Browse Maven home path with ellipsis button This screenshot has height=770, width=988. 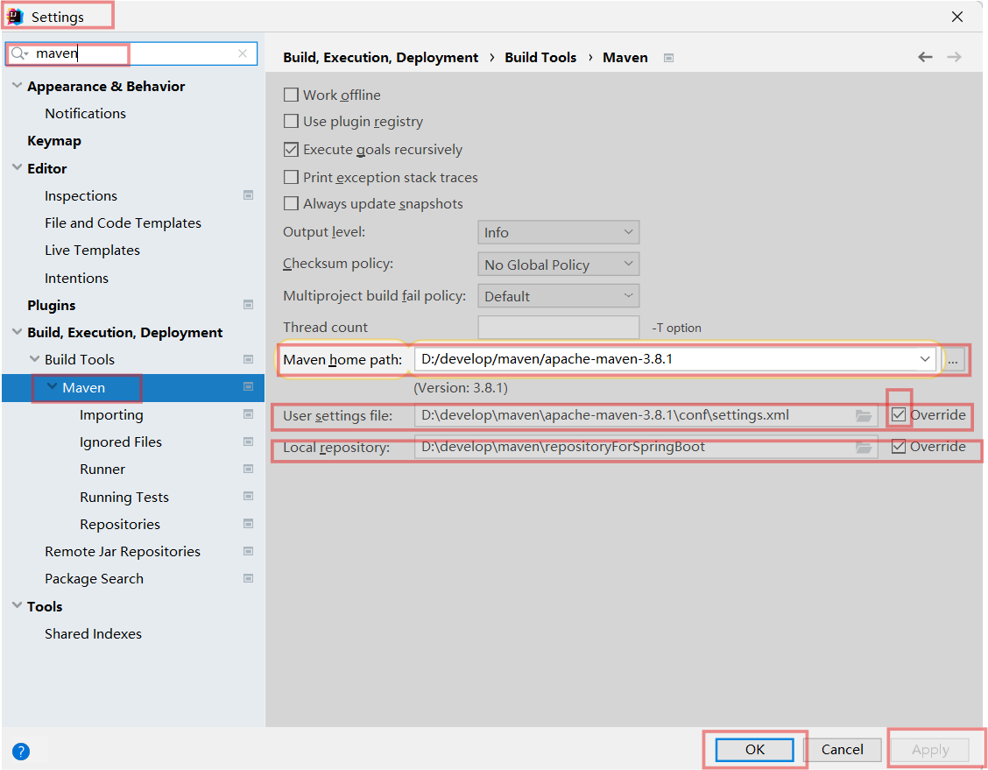coord(953,360)
